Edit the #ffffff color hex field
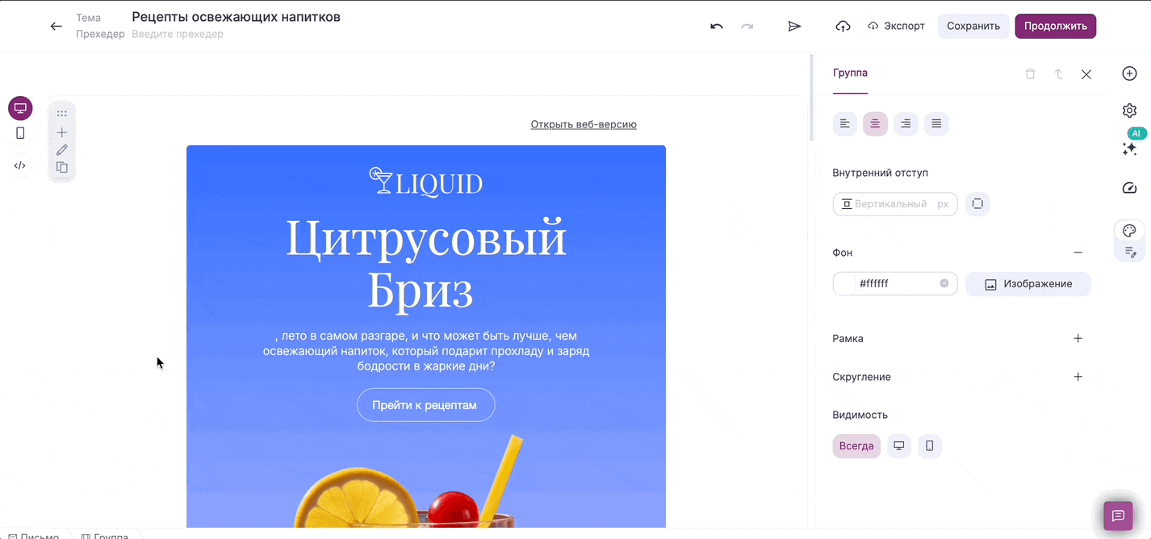1151x539 pixels. [896, 284]
